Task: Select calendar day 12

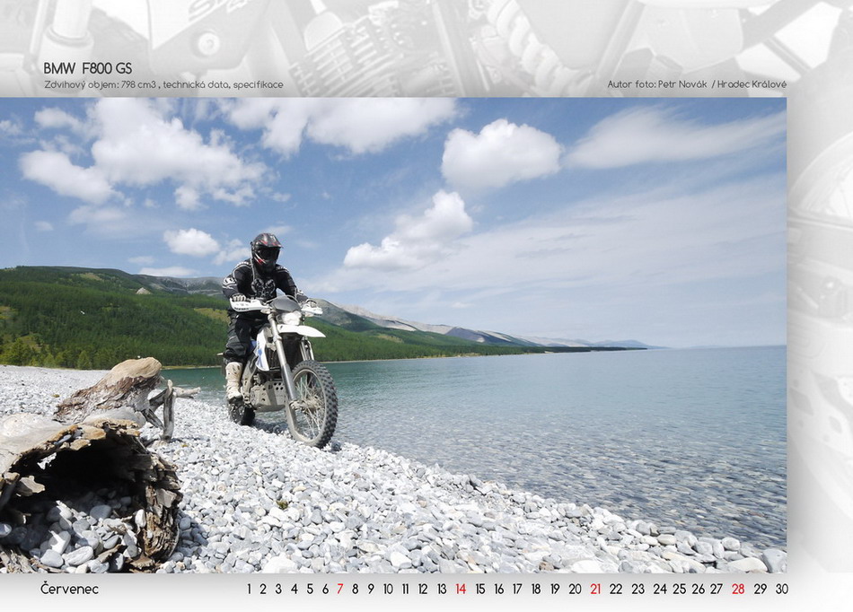Action: 423,590
